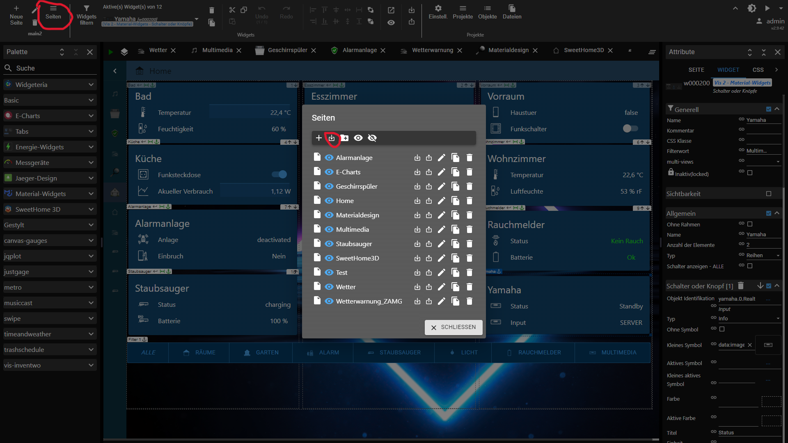Image resolution: width=788 pixels, height=443 pixels.
Task: Click the add folder icon in Seiten dialog
Action: coord(345,138)
